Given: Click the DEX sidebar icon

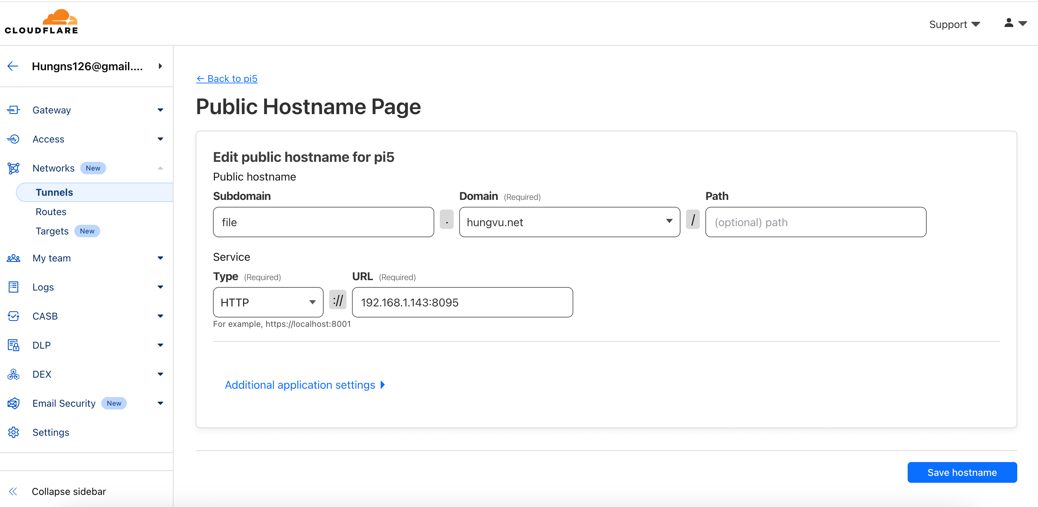Looking at the screenshot, I should click(13, 374).
